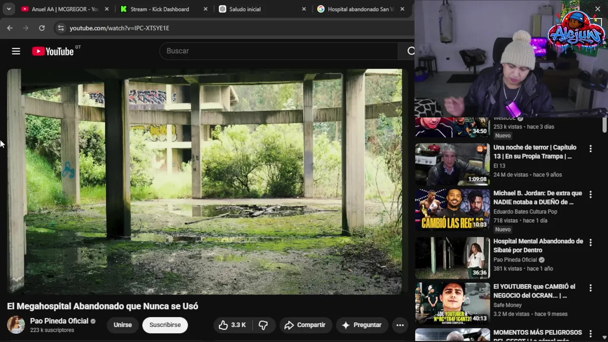Switch to Hospital abandonado San V tab

(361, 9)
